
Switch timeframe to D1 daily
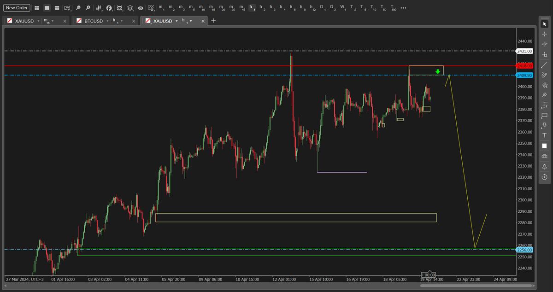pyautogui.click(x=323, y=8)
